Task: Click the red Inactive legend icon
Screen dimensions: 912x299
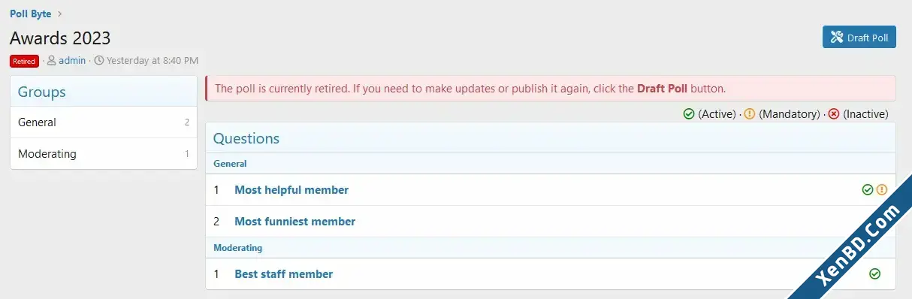Action: pos(834,114)
